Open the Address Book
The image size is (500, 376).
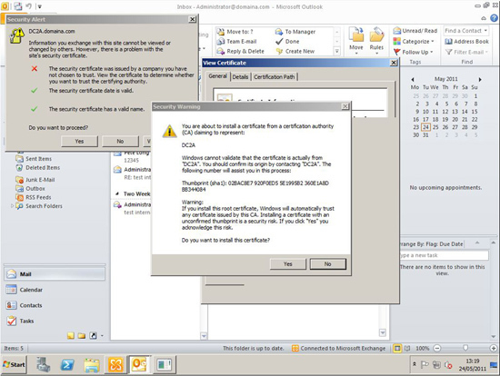[467, 42]
